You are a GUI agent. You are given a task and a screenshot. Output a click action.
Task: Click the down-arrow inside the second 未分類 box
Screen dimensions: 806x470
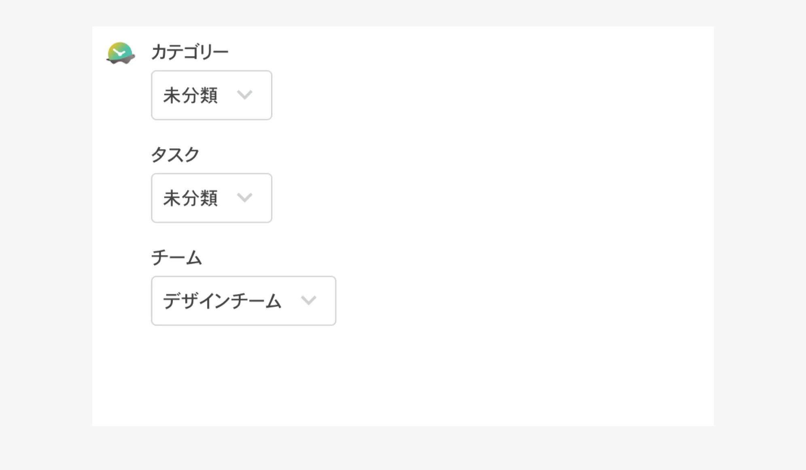(x=245, y=198)
